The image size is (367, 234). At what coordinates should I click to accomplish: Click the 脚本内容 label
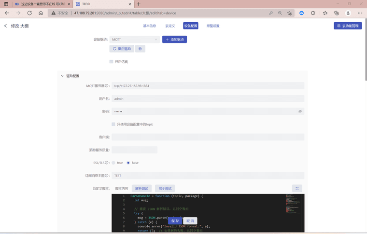point(122,189)
